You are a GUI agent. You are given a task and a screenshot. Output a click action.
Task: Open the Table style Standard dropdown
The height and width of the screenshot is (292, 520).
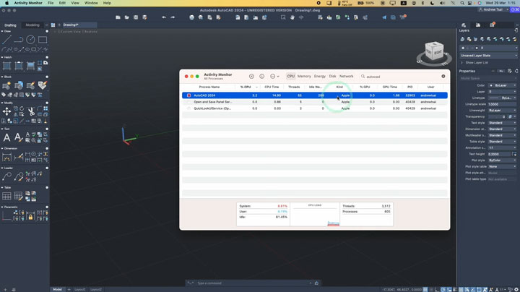(503, 142)
